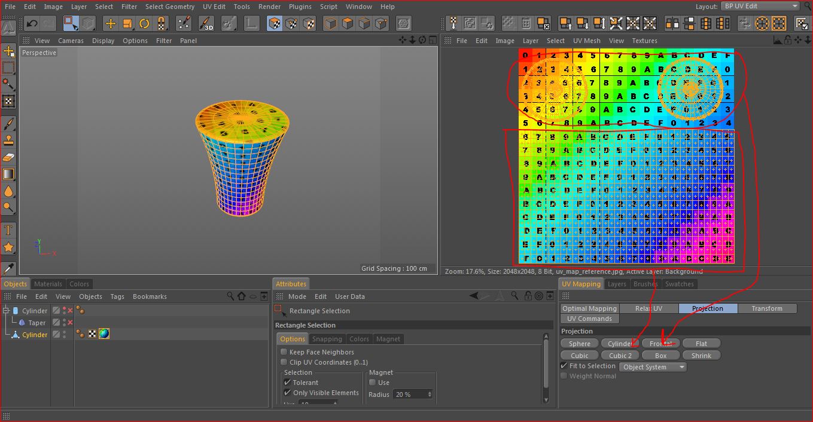Select the Move tool in top toolbar
The width and height of the screenshot is (813, 422).
(x=110, y=24)
